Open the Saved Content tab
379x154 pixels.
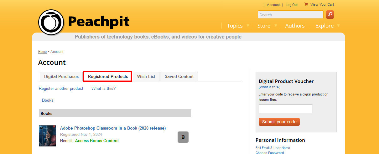(x=179, y=76)
